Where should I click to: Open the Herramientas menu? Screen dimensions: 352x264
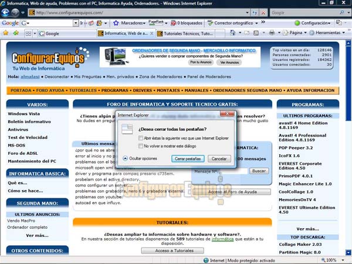pyautogui.click(x=327, y=33)
